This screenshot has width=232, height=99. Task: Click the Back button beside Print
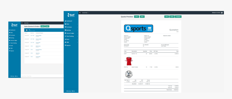(x=142, y=17)
